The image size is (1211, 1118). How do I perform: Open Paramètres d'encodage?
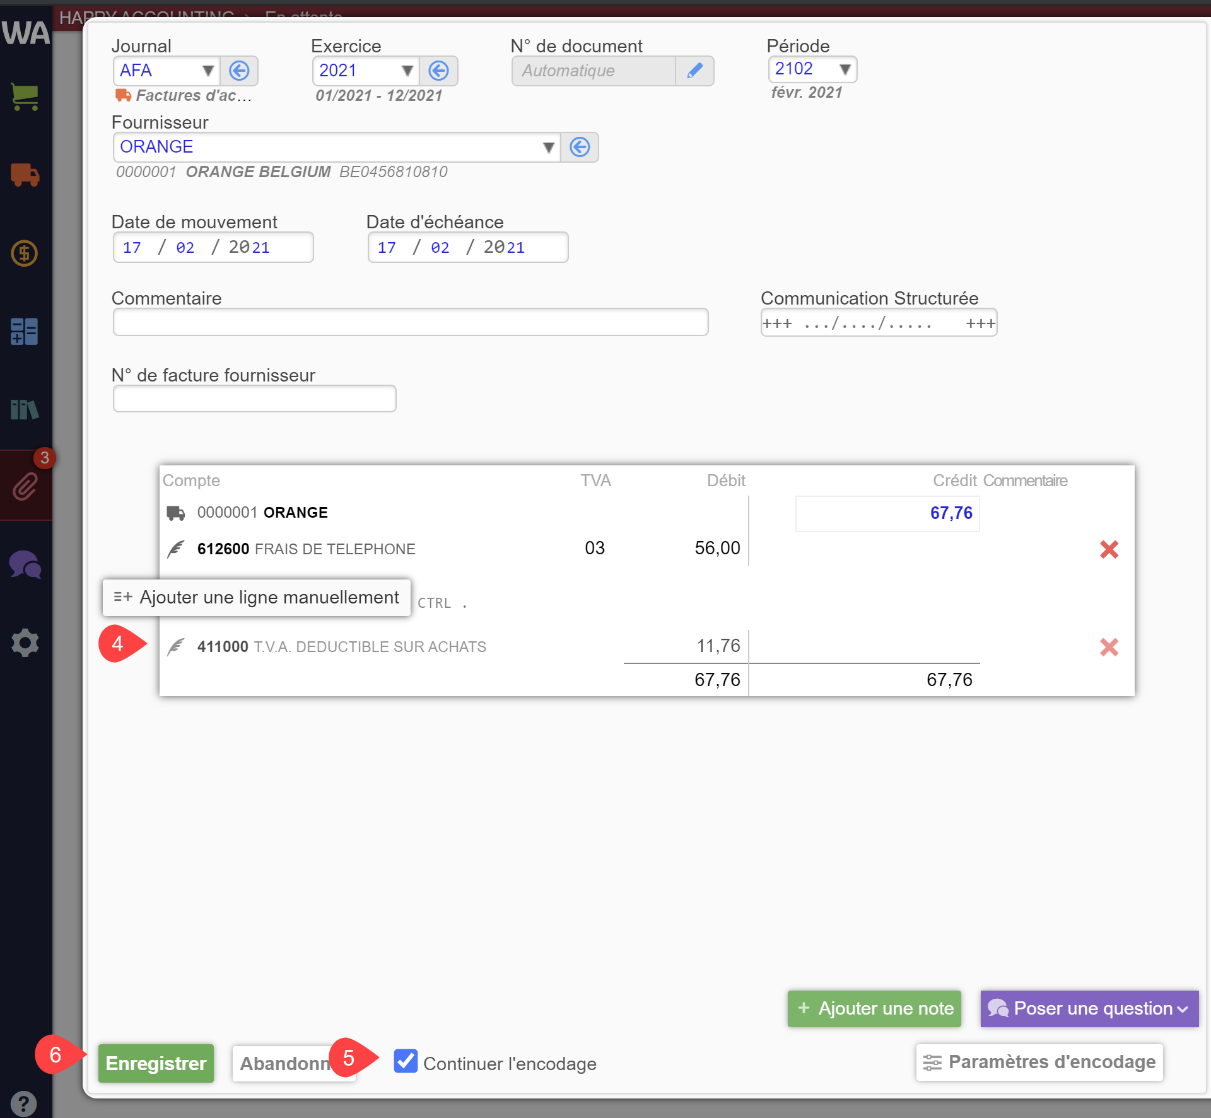1039,1062
